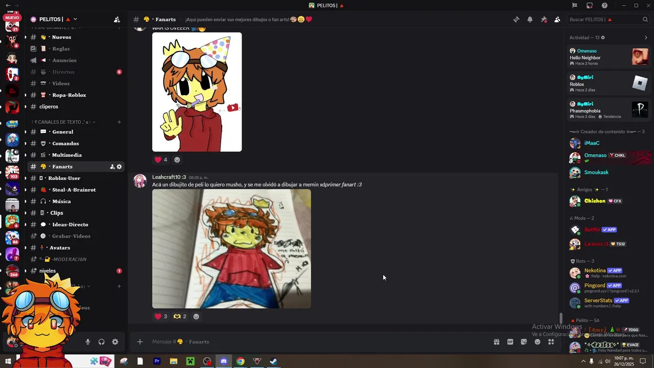Click the search magnifier icon
654x368 pixels.
pyautogui.click(x=645, y=19)
